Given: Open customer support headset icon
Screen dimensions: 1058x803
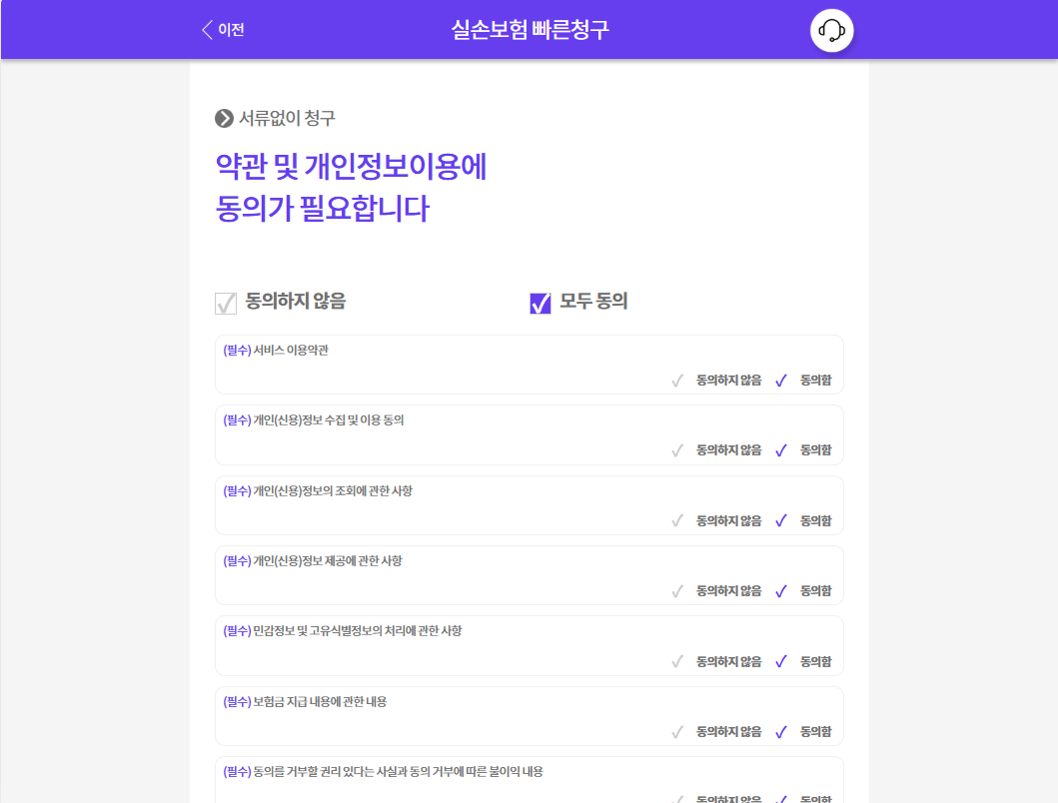Looking at the screenshot, I should coord(831,30).
